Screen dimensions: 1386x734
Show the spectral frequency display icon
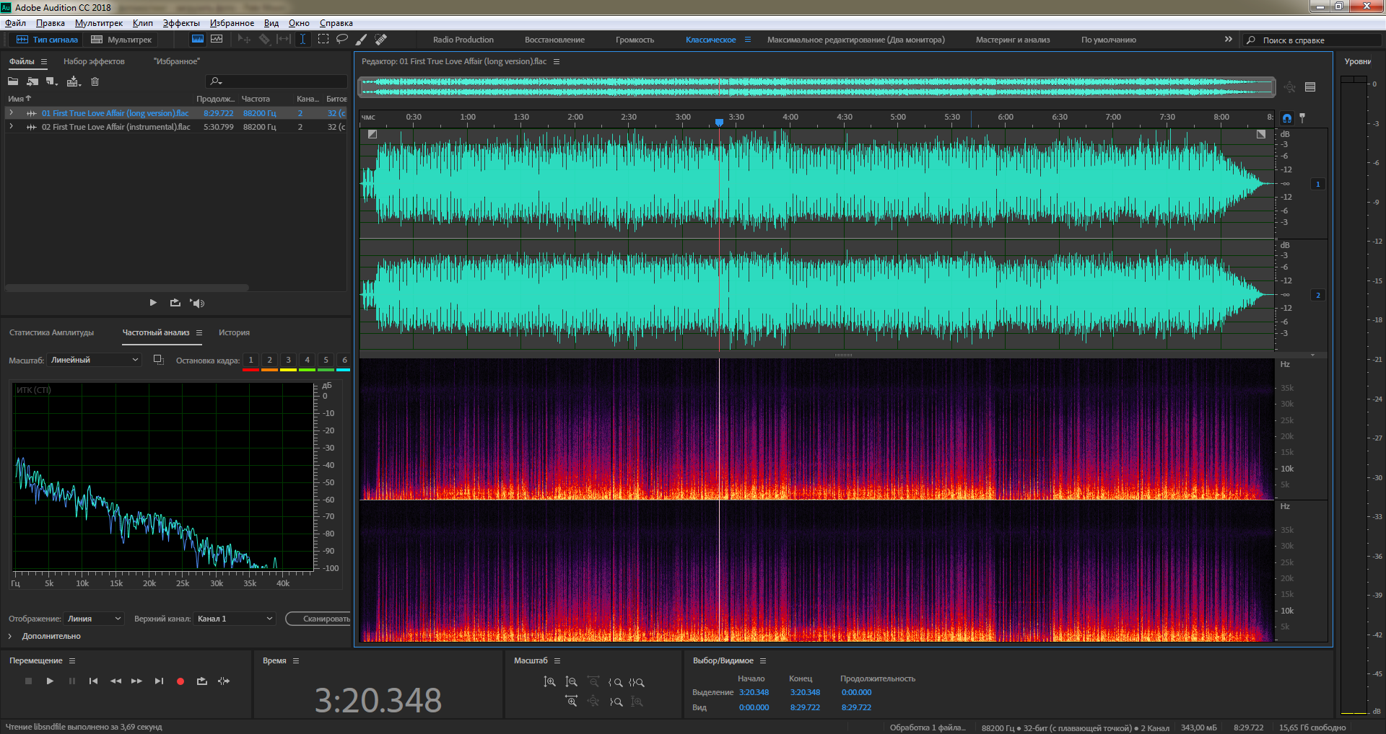pyautogui.click(x=198, y=40)
